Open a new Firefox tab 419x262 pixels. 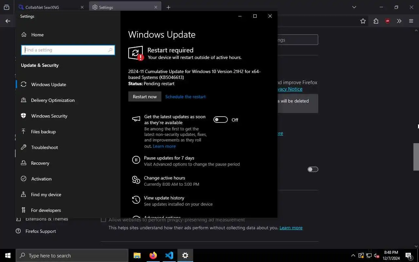coord(168,7)
